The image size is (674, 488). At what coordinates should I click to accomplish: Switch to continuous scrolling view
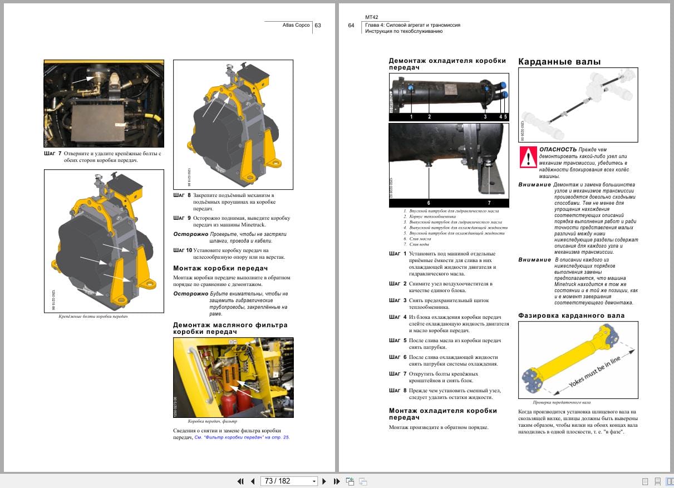click(657, 481)
